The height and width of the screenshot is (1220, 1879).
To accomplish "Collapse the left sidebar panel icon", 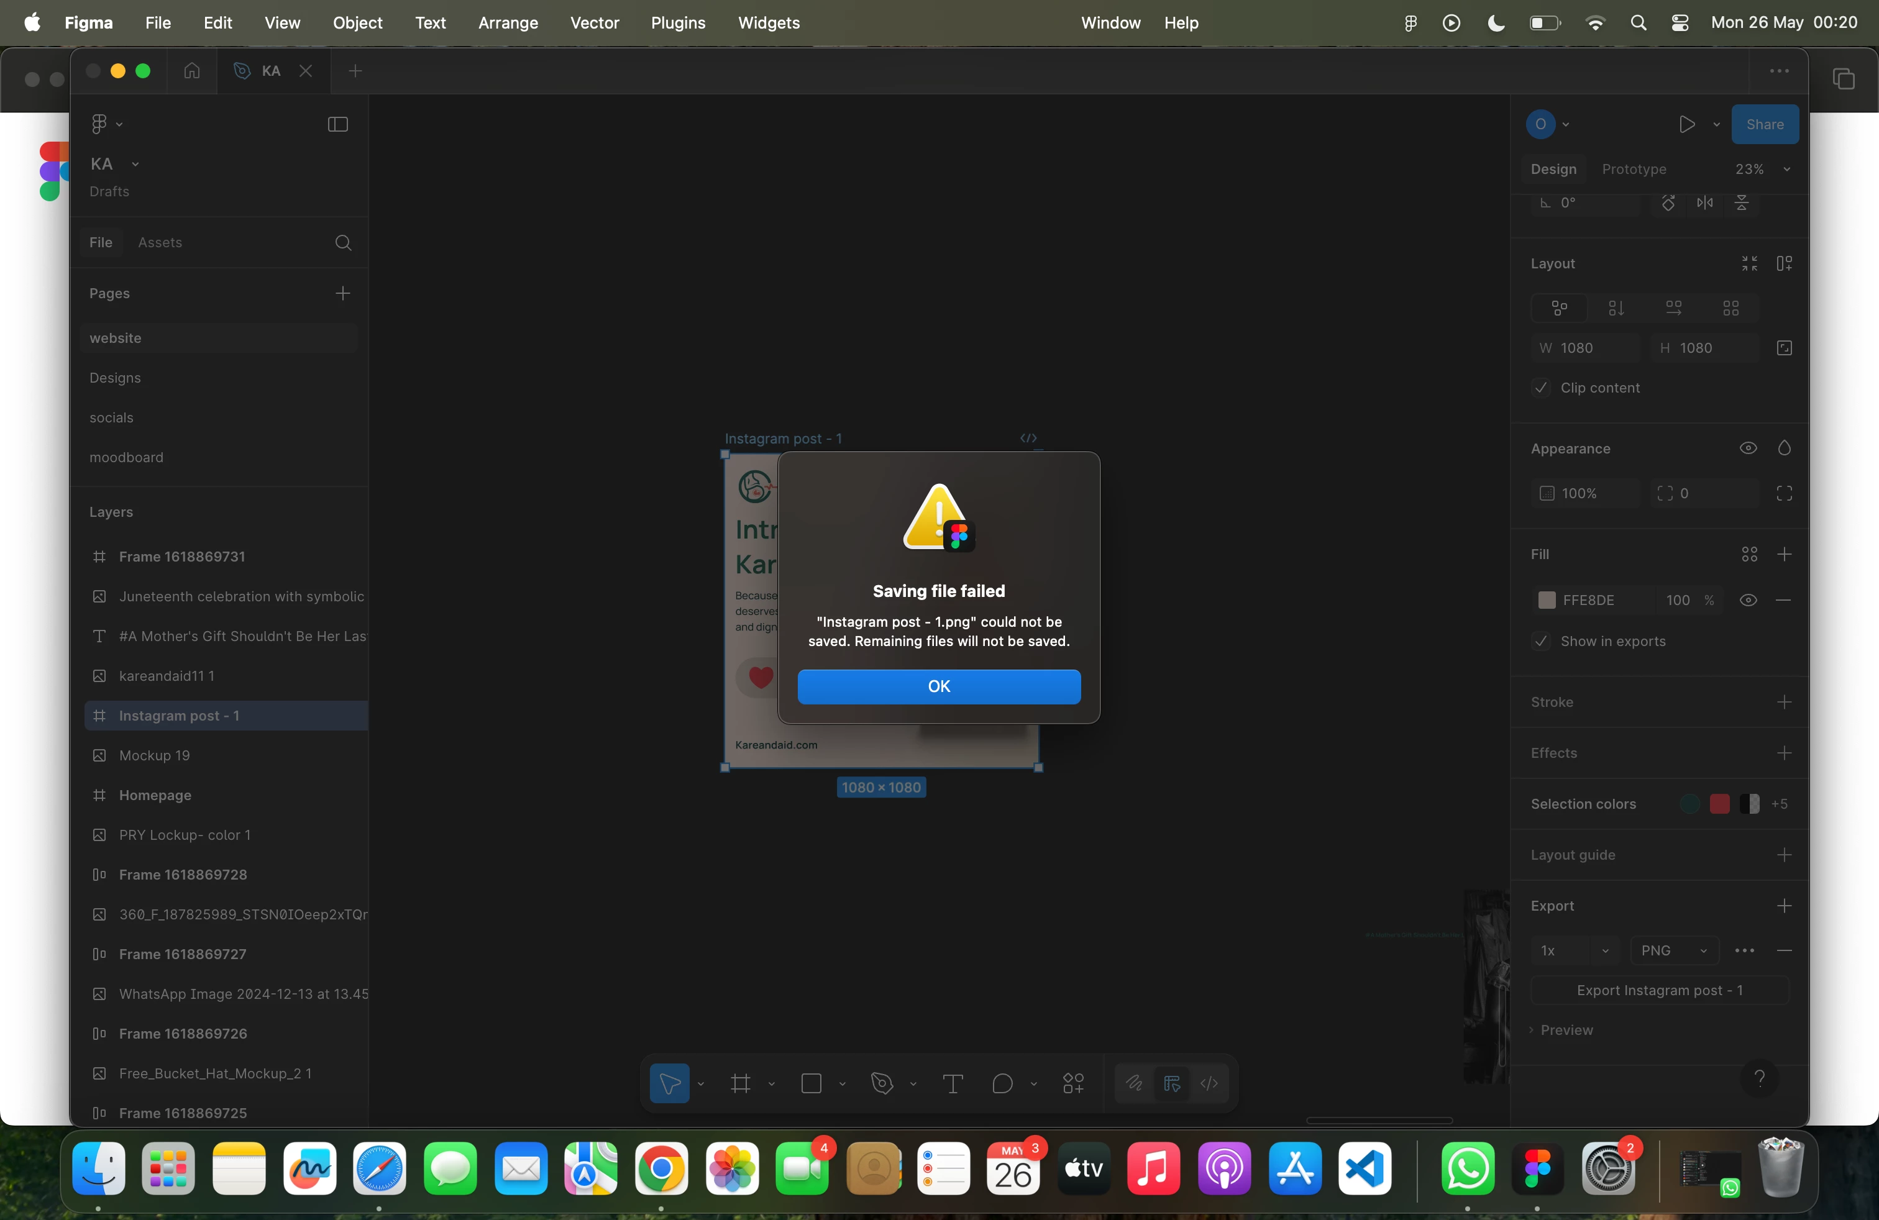I will [x=338, y=124].
